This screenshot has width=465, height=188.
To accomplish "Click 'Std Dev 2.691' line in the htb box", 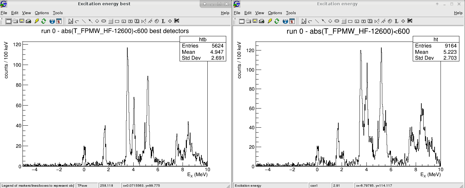I will tap(203, 58).
